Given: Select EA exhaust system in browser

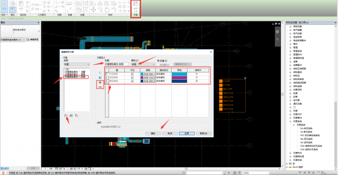Looking at the screenshot, I should coord(306,128).
